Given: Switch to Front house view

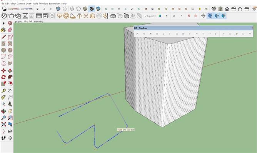Looking at the screenshot, I should click(227, 9).
